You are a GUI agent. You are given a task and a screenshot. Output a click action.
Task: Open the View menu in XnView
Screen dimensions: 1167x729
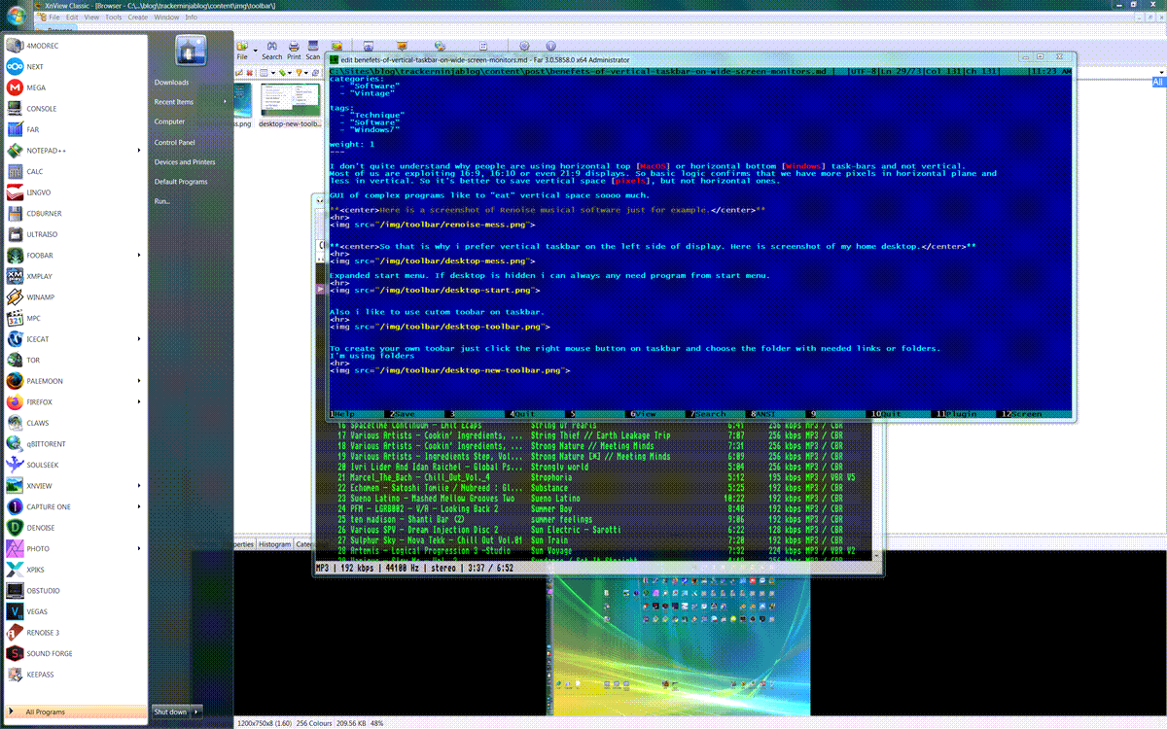click(91, 17)
